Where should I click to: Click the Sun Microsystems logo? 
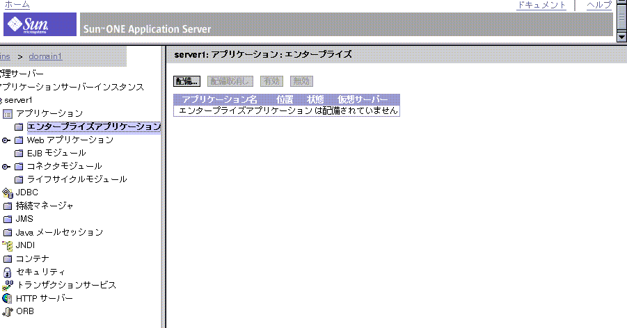(x=40, y=24)
